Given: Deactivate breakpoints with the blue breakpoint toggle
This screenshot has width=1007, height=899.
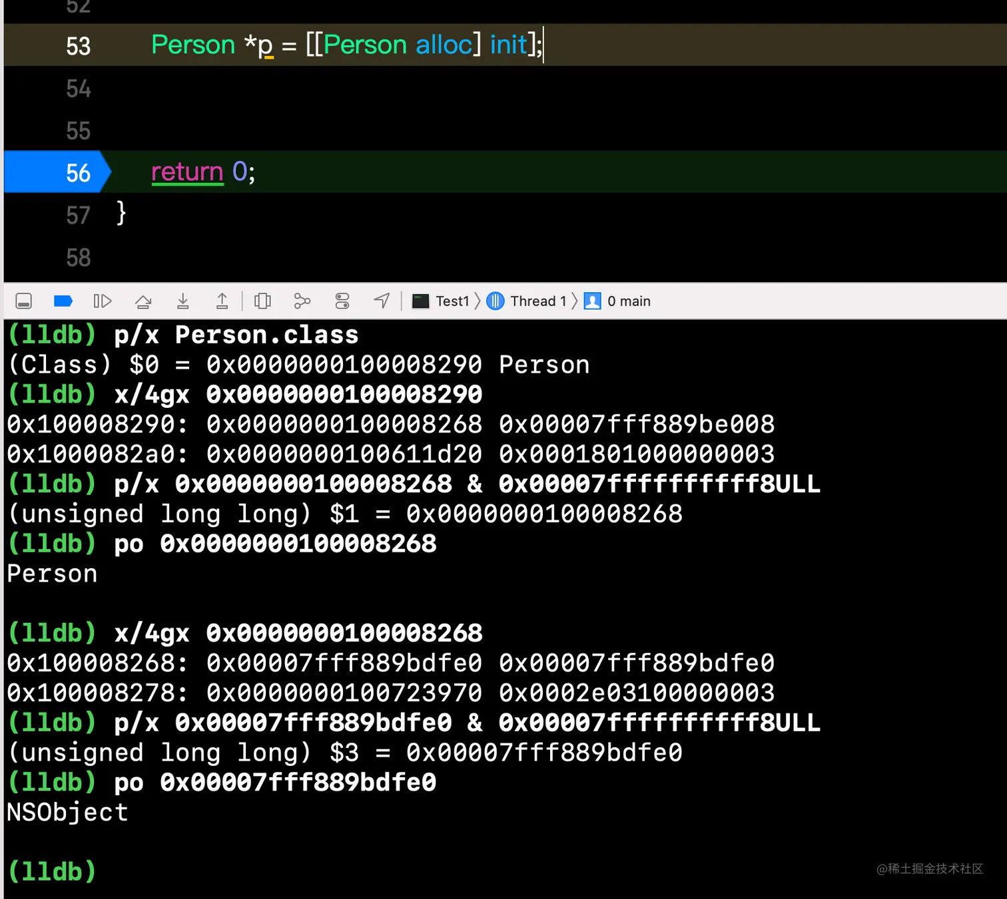Looking at the screenshot, I should [63, 301].
